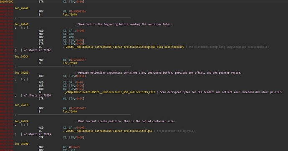Click the loc_762E8 label
Screen dimensions: 288x151
point(21,105)
